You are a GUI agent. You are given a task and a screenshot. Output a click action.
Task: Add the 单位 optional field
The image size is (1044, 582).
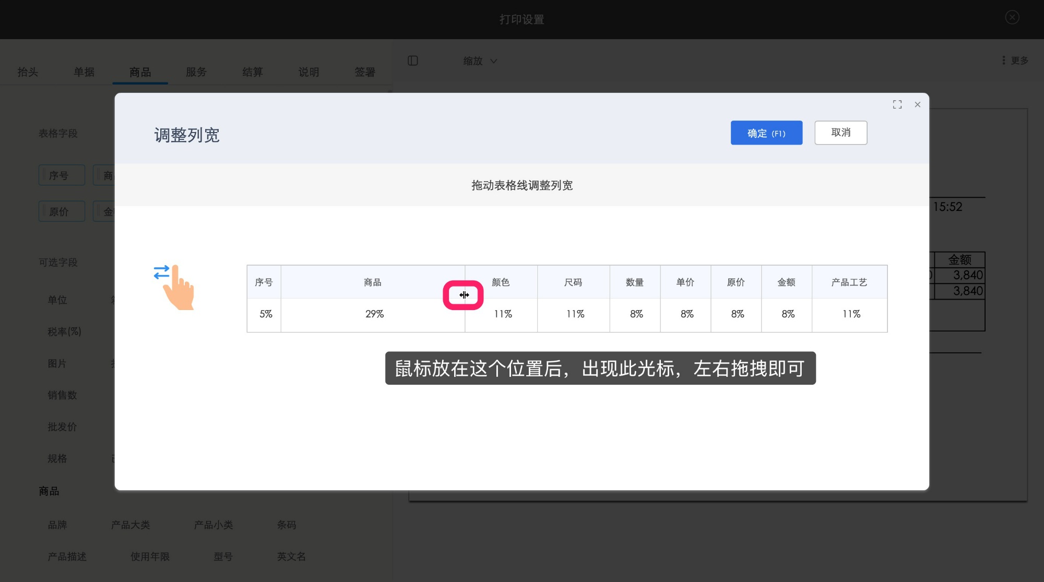tap(57, 300)
